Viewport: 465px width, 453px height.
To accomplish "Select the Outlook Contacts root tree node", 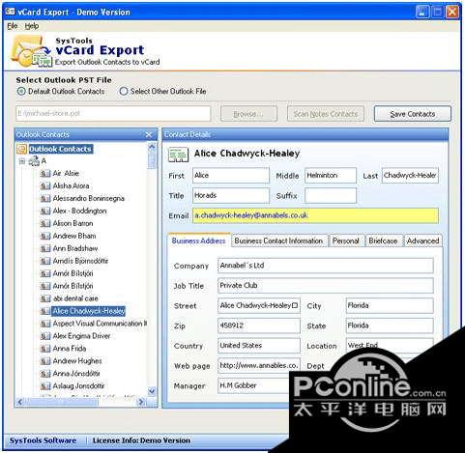I will (x=61, y=149).
